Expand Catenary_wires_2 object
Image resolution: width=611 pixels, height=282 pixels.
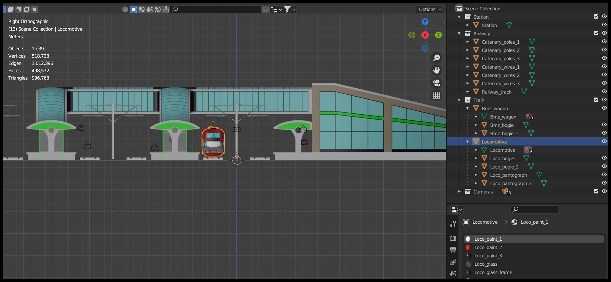(468, 75)
